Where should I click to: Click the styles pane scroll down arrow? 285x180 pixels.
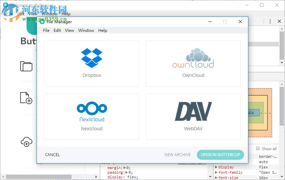pos(210,177)
